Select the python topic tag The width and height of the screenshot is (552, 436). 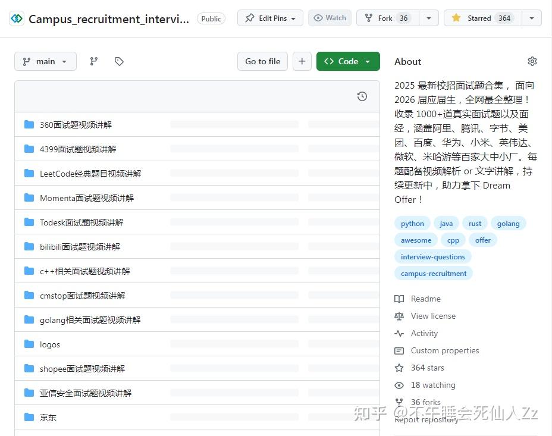tap(412, 223)
